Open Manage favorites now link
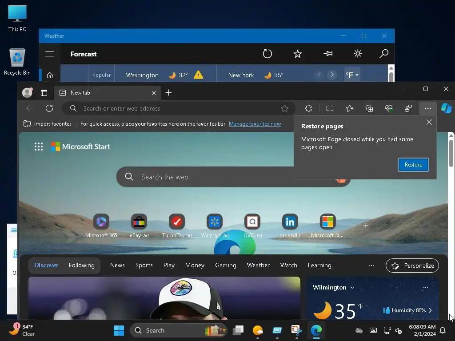The height and width of the screenshot is (341, 455). [255, 124]
